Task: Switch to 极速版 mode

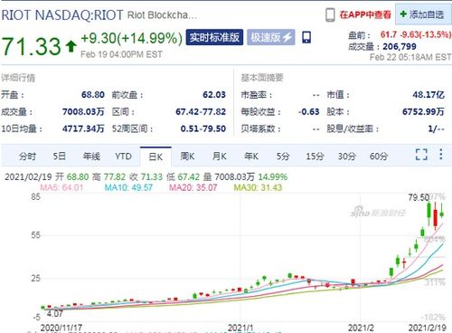Action: pos(270,37)
